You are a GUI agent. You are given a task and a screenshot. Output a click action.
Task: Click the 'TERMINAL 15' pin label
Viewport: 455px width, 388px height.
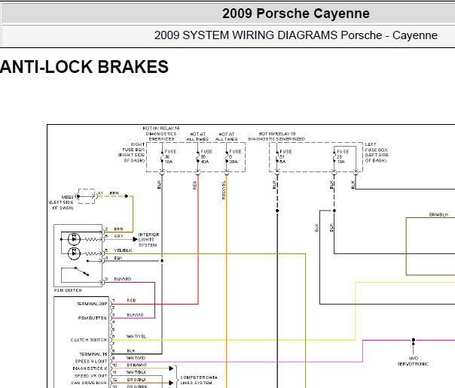(93, 354)
